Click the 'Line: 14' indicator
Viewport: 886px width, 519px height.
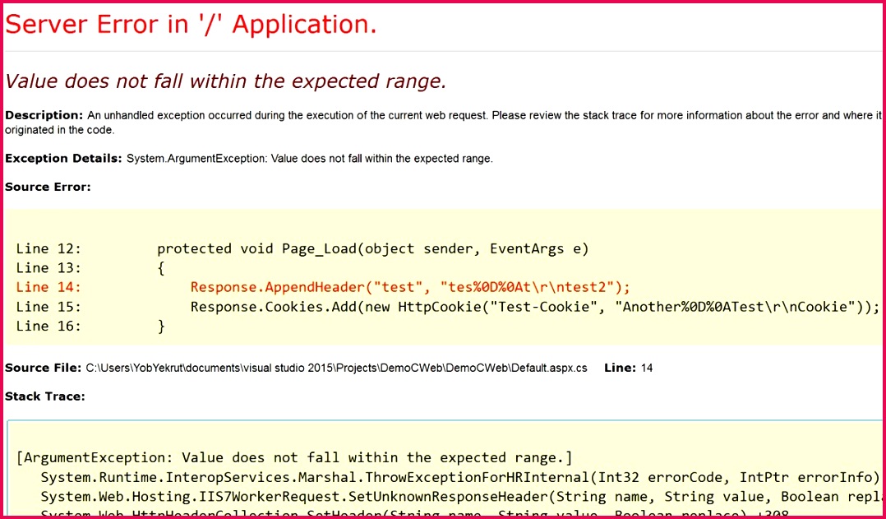(x=628, y=368)
